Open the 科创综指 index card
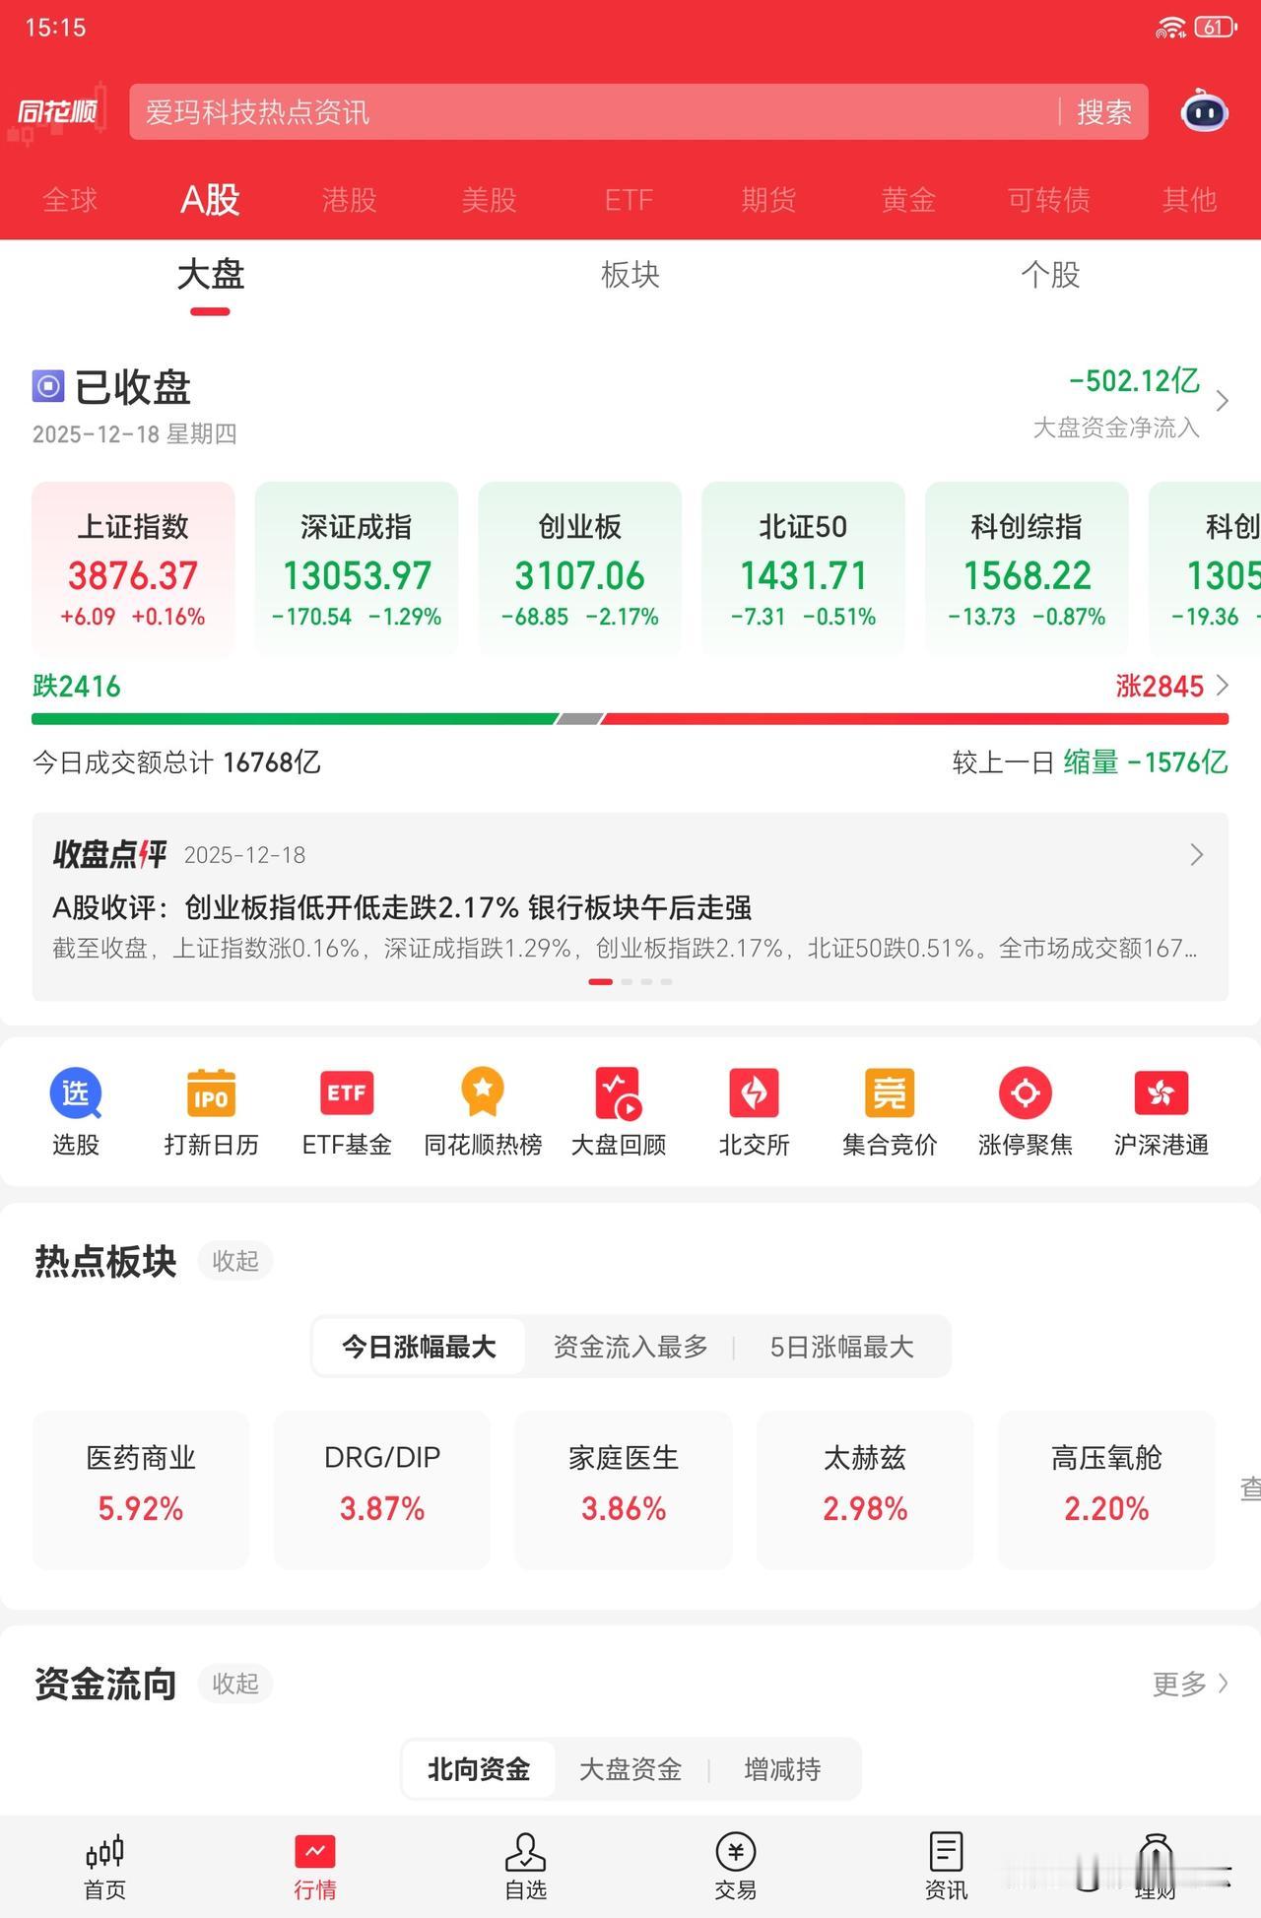This screenshot has width=1261, height=1918. tap(1027, 568)
